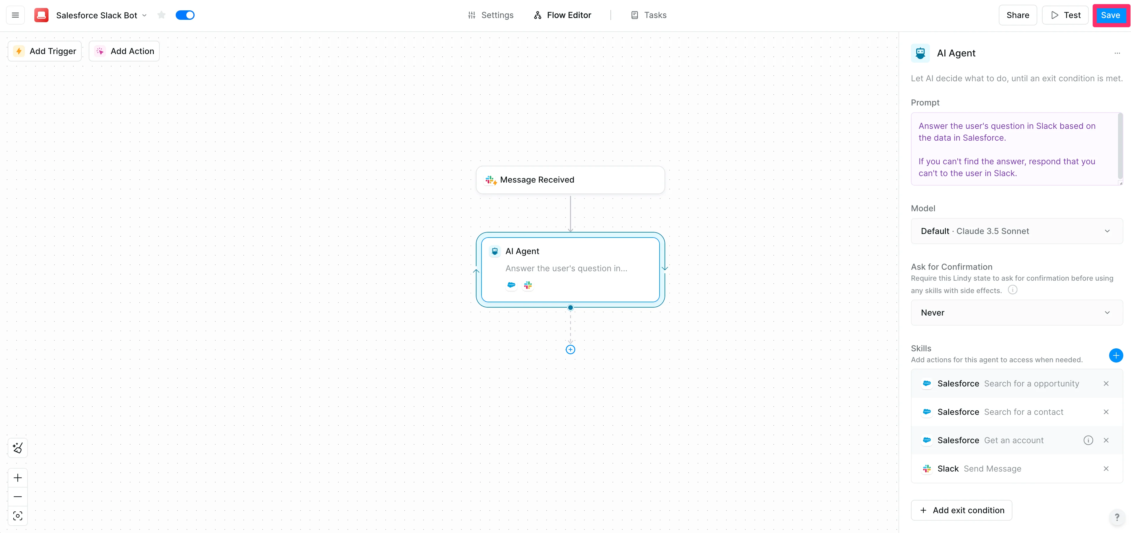The image size is (1131, 533).
Task: View info for Get an account skill
Action: (x=1088, y=440)
